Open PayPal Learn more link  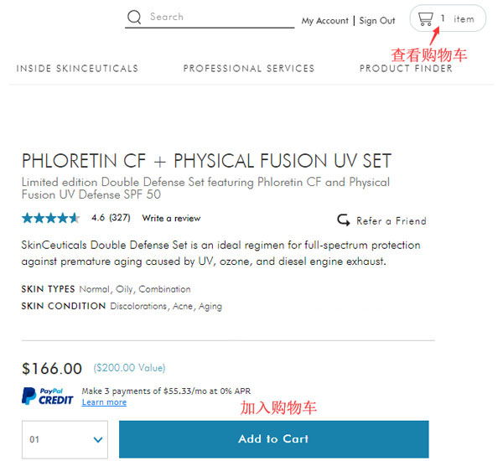tap(104, 402)
